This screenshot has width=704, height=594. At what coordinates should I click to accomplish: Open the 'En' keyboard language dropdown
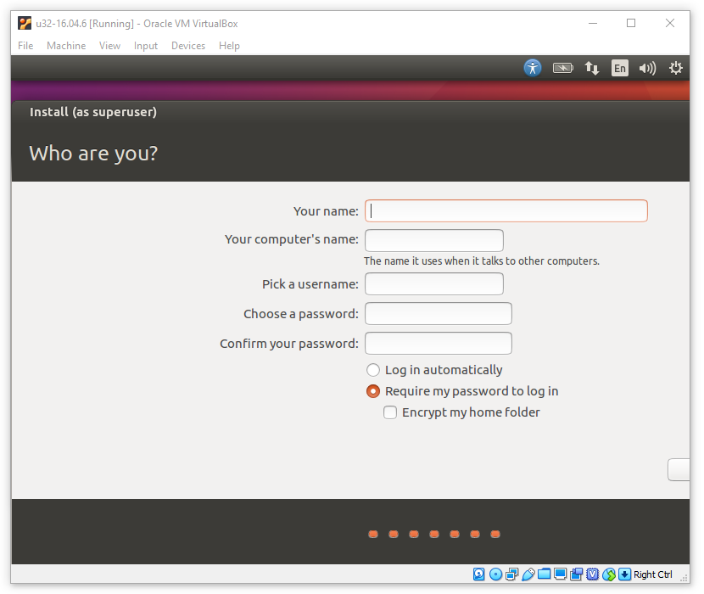click(620, 68)
